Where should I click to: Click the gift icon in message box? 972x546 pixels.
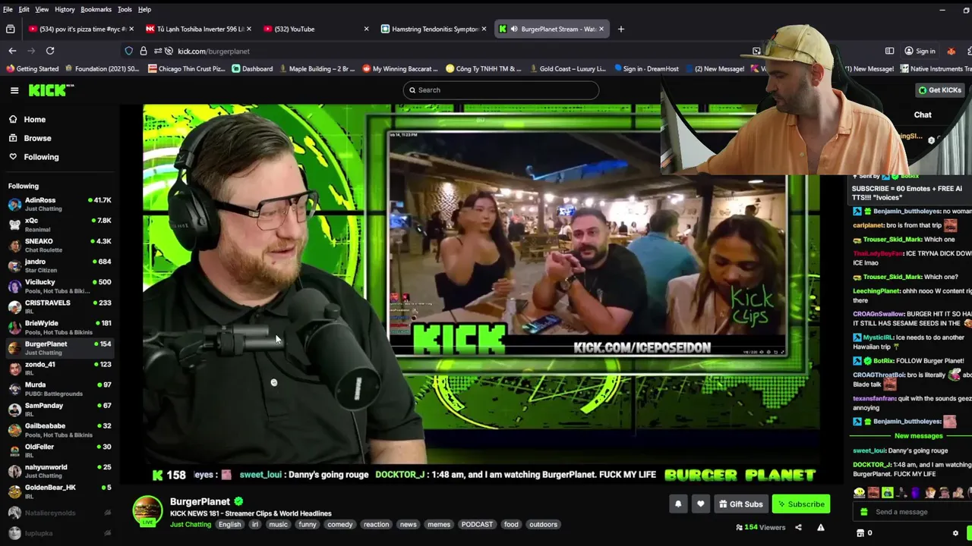click(863, 512)
